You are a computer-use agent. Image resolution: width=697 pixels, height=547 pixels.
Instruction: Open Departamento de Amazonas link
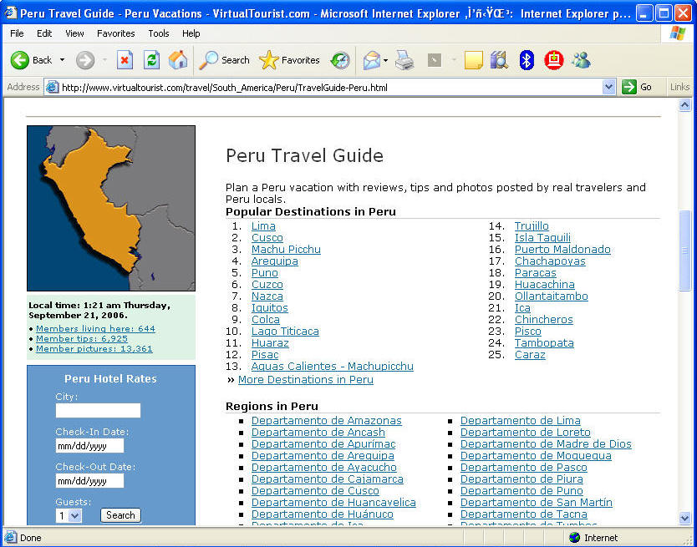coord(326,420)
